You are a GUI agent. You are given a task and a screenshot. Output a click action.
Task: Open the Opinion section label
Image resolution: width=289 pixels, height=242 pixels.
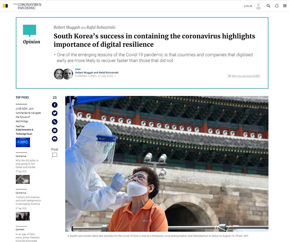click(x=31, y=42)
